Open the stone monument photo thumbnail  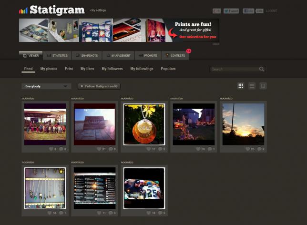pyautogui.click(x=94, y=124)
